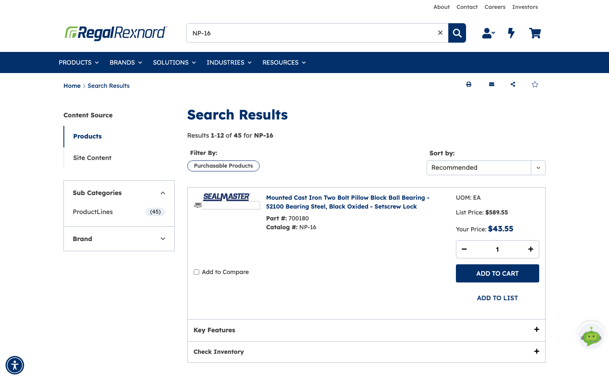Click the print page icon
This screenshot has width=609, height=380.
pos(469,84)
